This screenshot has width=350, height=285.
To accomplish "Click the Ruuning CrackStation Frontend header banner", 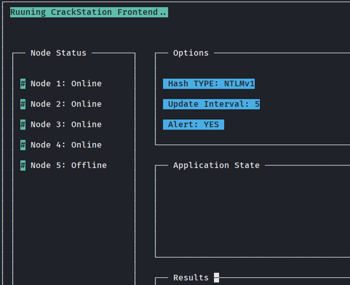I will 89,12.
